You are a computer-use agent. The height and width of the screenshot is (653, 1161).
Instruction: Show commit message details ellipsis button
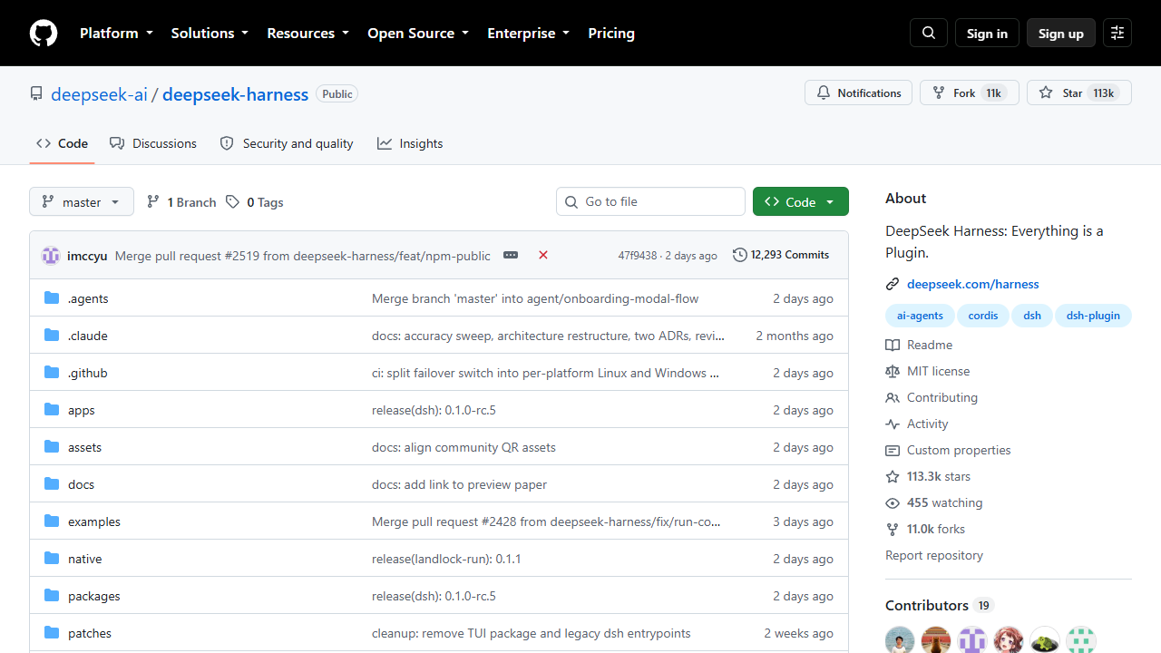tap(511, 255)
